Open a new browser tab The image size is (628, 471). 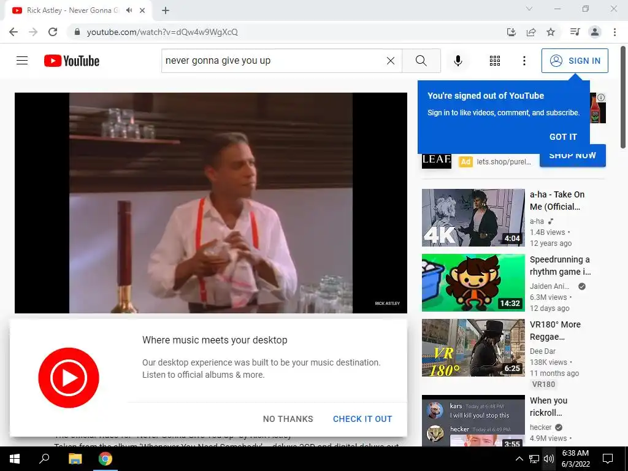click(x=166, y=10)
